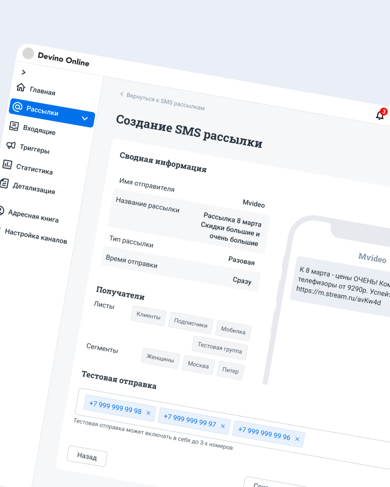The height and width of the screenshot is (487, 390).
Task: Select the Москва segment chip
Action: (198, 365)
